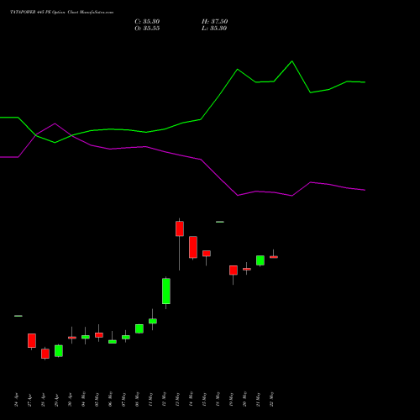Click the 19 May date label
Screen dimensions: 420x420
pyautogui.click(x=231, y=399)
